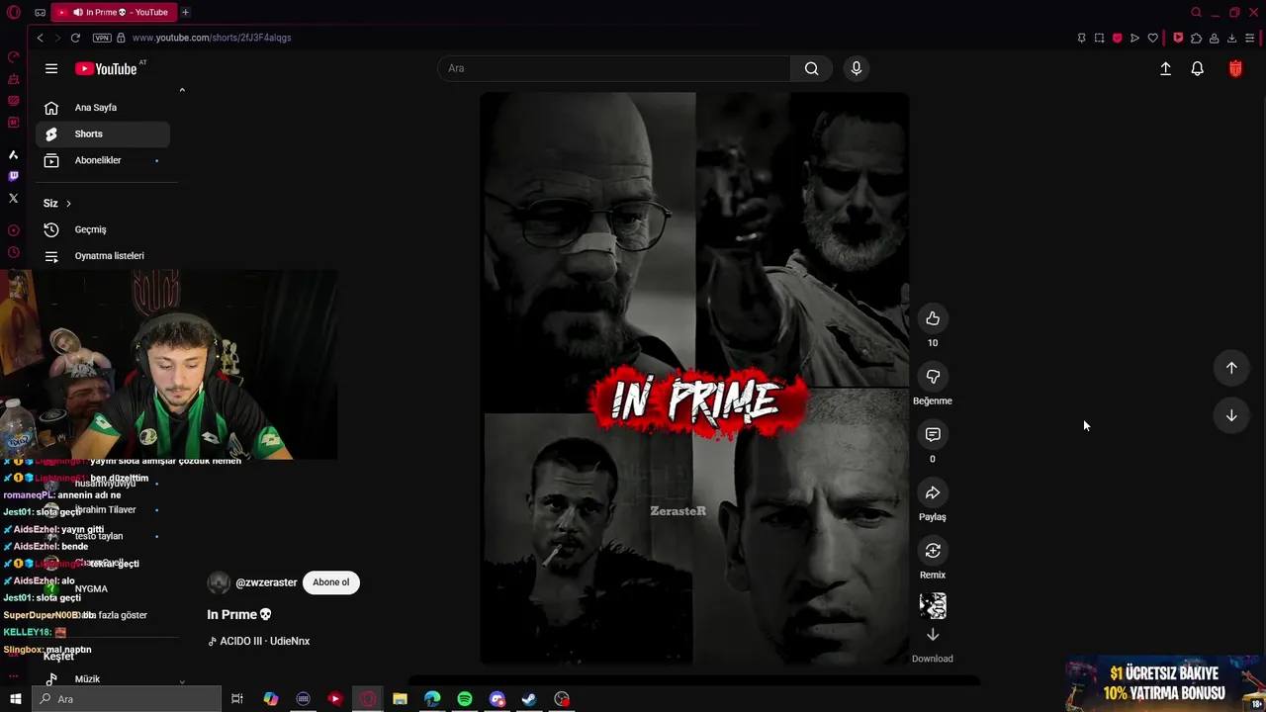
Task: Open Oynatma listeleri in sidebar
Action: click(103, 256)
